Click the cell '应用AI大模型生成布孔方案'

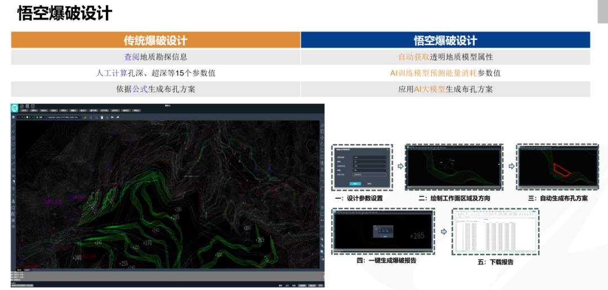(x=445, y=89)
